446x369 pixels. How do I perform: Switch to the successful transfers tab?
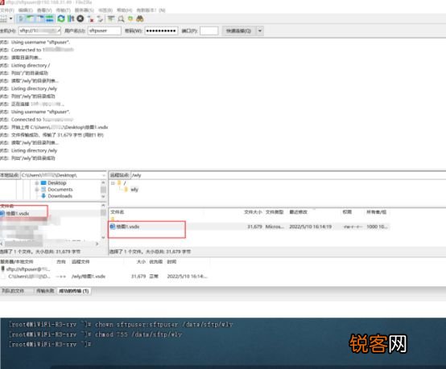click(x=74, y=291)
